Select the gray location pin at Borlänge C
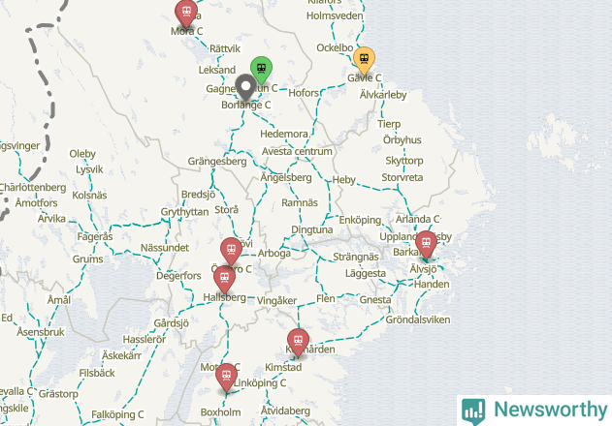Image resolution: width=612 pixels, height=426 pixels. (x=245, y=87)
